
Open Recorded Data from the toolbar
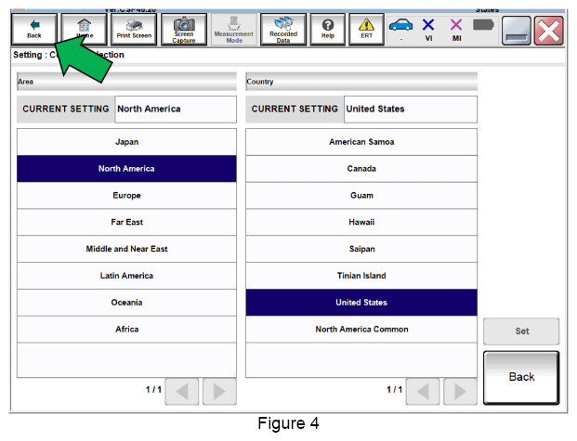click(x=283, y=30)
